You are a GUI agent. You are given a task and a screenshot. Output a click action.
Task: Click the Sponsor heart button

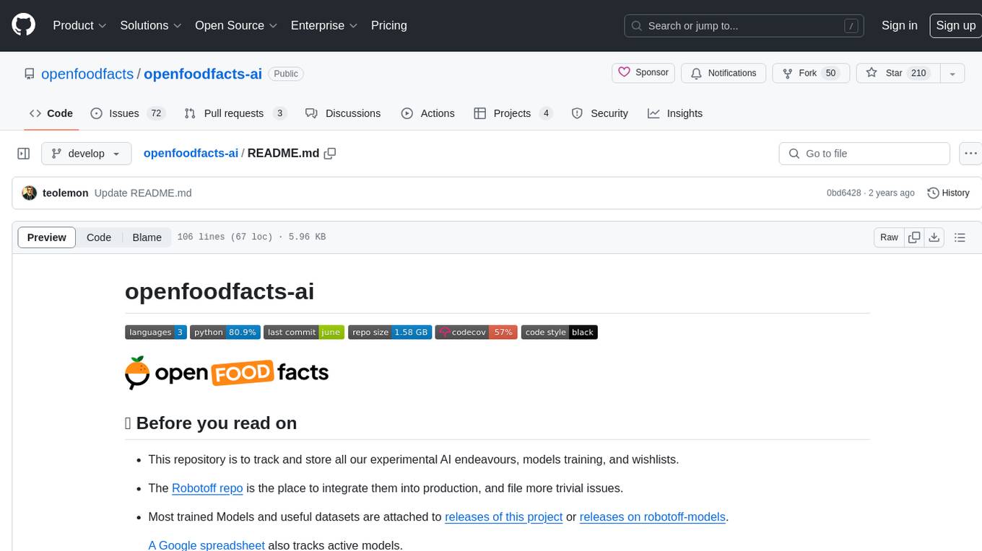[643, 73]
